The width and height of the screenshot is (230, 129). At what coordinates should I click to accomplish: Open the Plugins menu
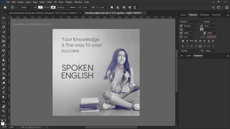(x=69, y=2)
